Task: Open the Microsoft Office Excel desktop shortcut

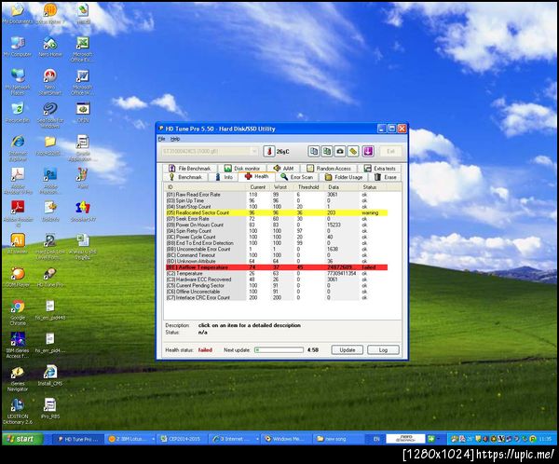Action: [83, 48]
